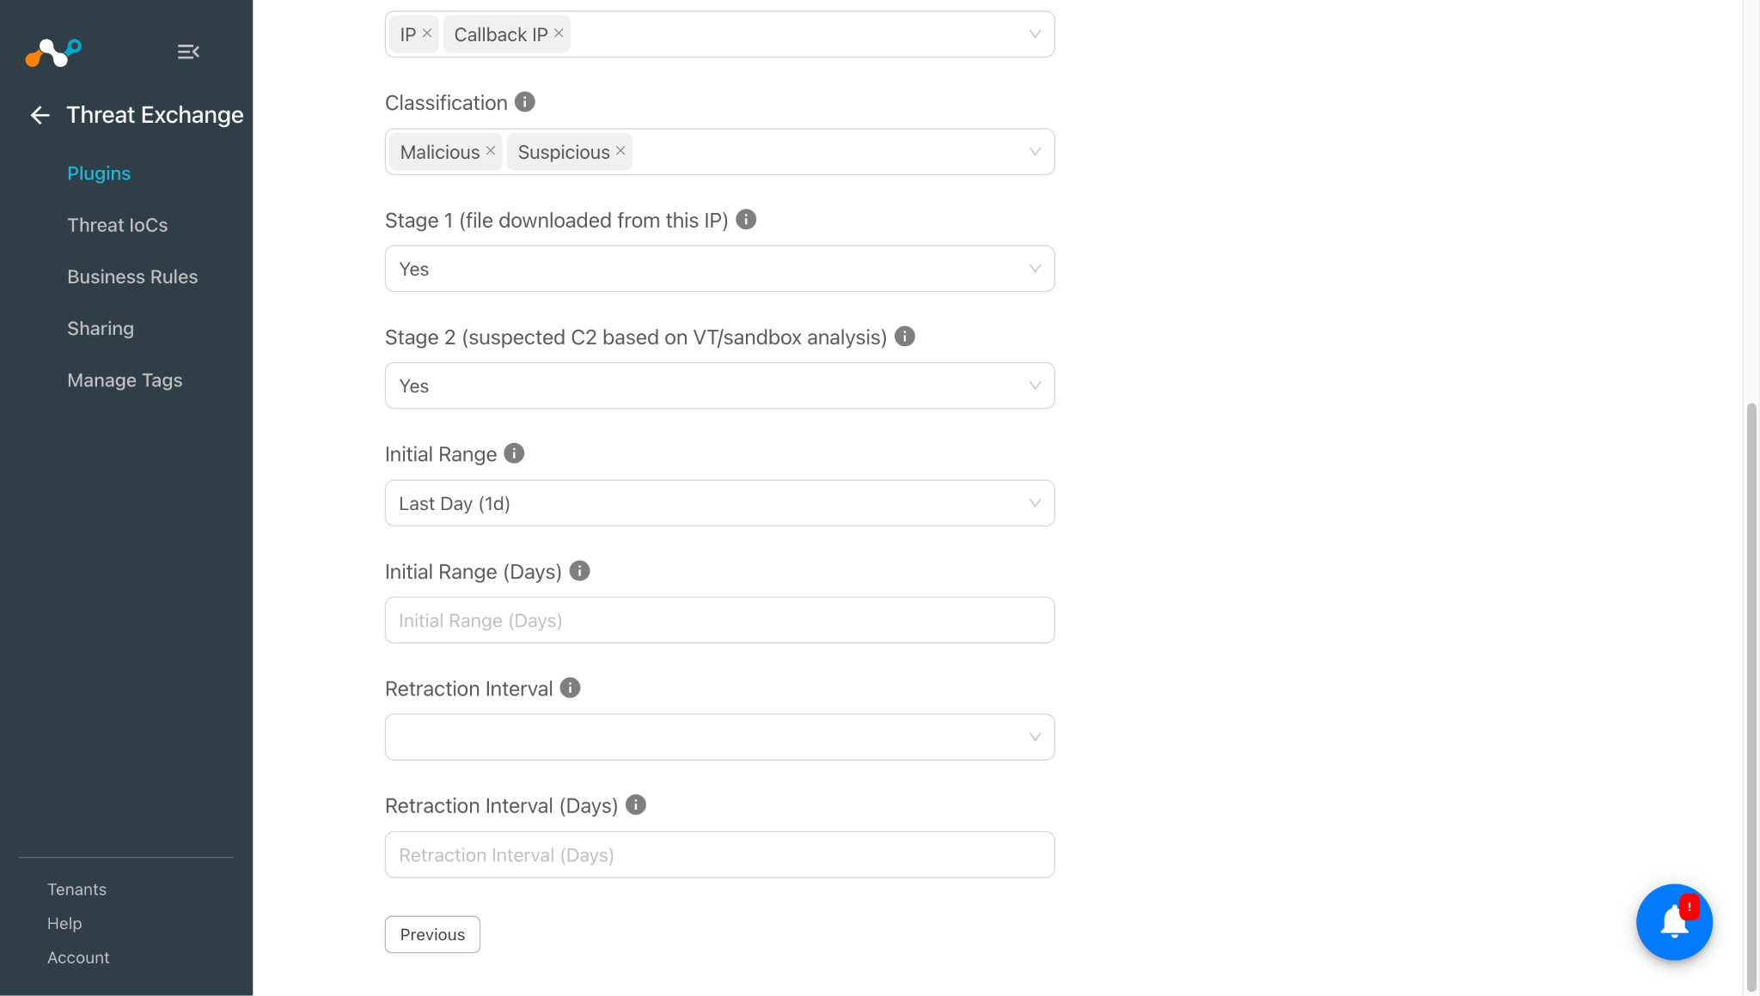
Task: Click the Initial Range info icon
Action: 514,453
